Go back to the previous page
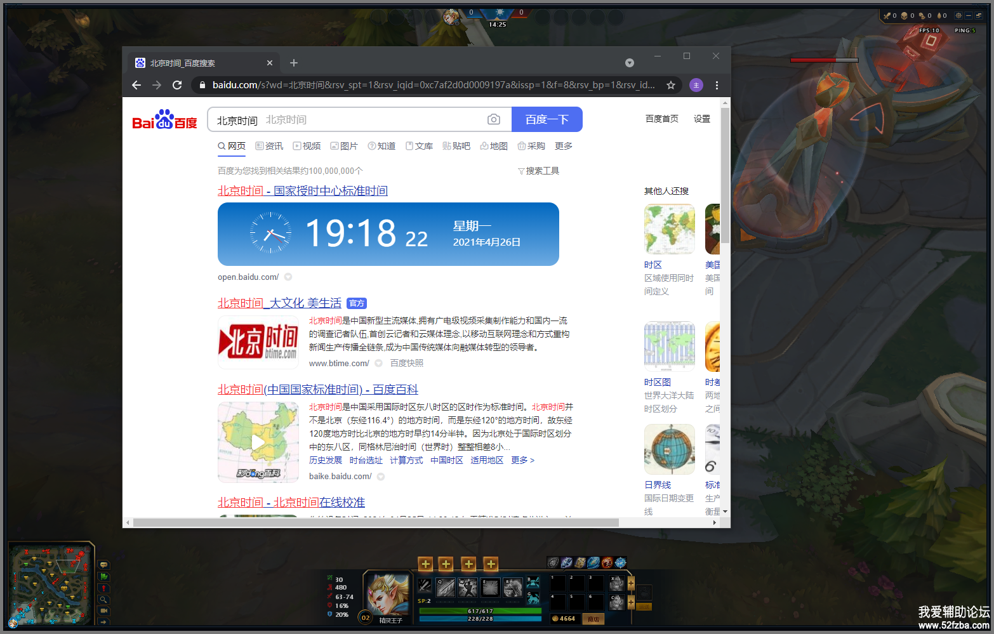 coord(136,85)
